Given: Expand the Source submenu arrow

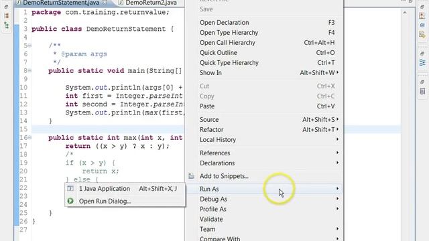Looking at the screenshot, I should [x=338, y=119].
